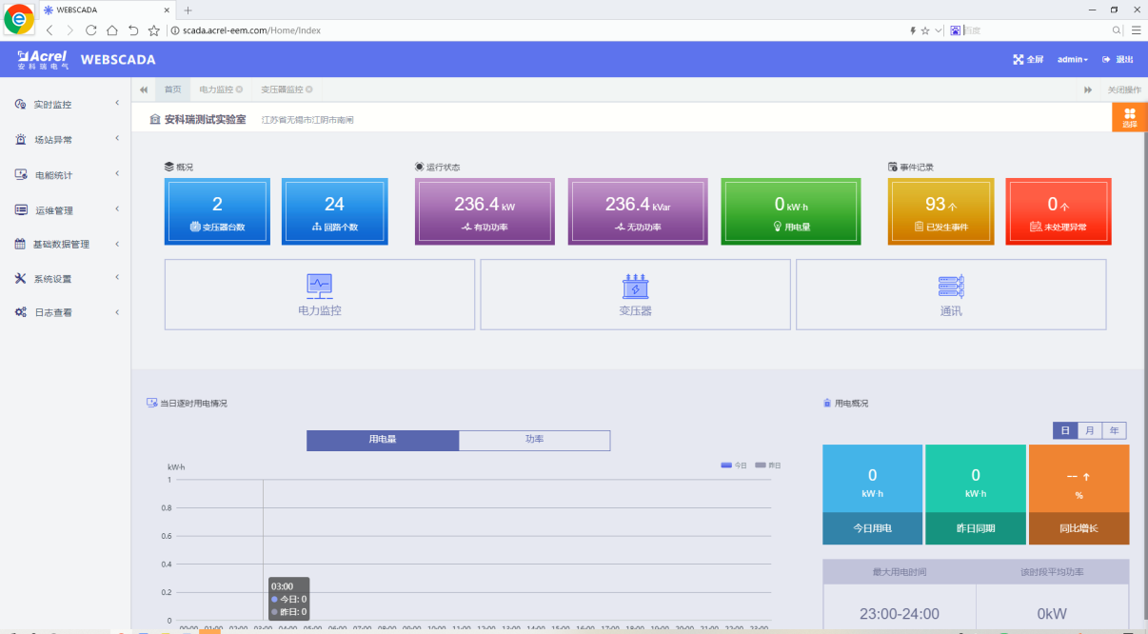
Task: Select the 年 period toggle
Action: (1114, 431)
